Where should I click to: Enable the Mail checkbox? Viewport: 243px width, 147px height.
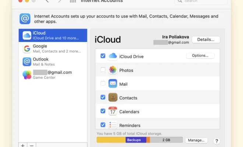pos(103,83)
